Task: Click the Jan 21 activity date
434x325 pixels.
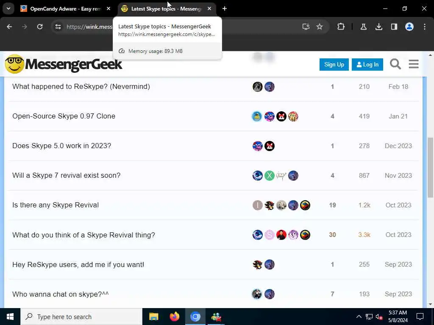Action: click(398, 116)
